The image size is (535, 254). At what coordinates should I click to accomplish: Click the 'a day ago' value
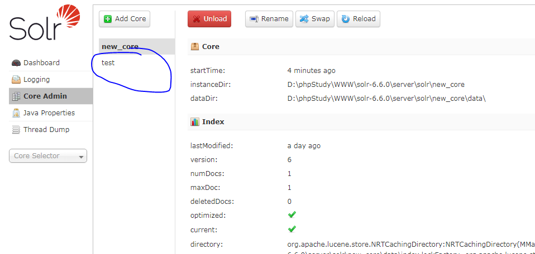point(304,146)
